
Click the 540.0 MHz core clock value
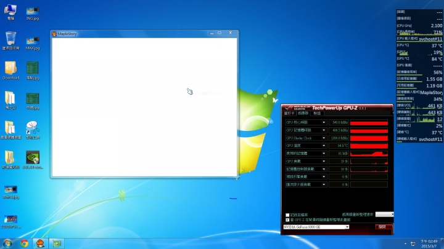coord(339,122)
